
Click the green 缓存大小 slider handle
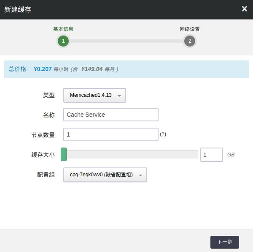[64, 154]
